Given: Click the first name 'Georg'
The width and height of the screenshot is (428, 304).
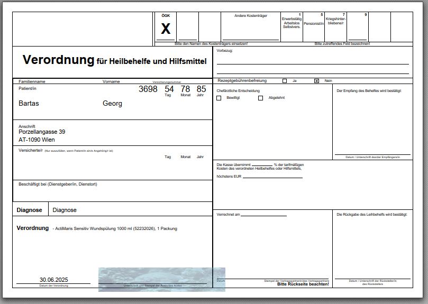Looking at the screenshot, I should click(x=112, y=104).
